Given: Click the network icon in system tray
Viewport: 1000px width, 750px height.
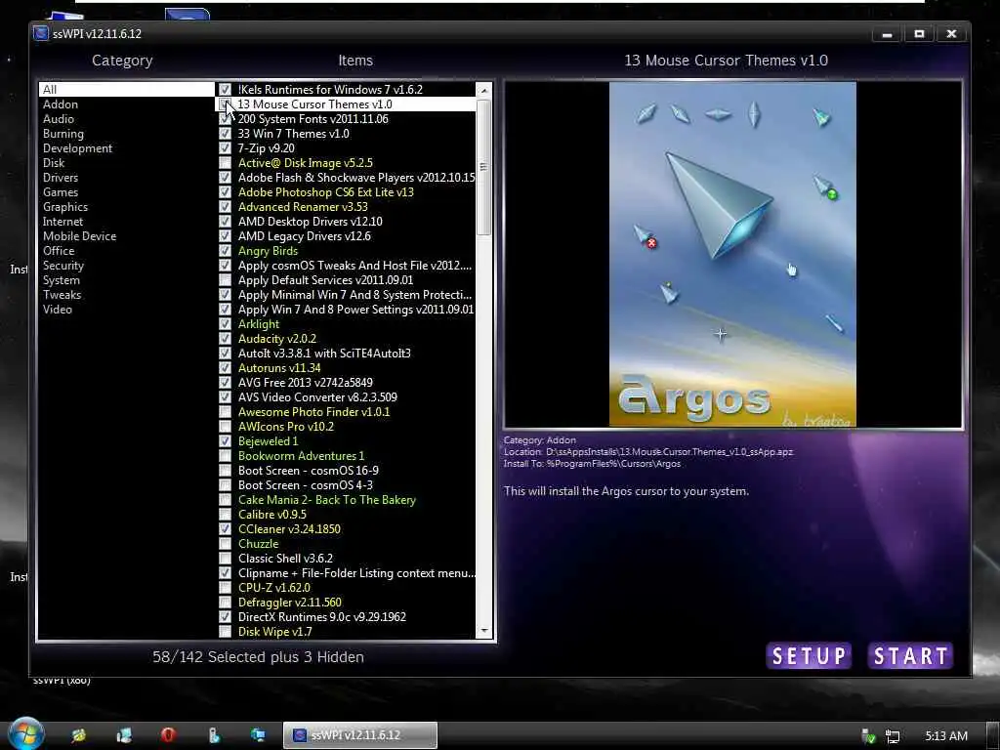Looking at the screenshot, I should [893, 736].
